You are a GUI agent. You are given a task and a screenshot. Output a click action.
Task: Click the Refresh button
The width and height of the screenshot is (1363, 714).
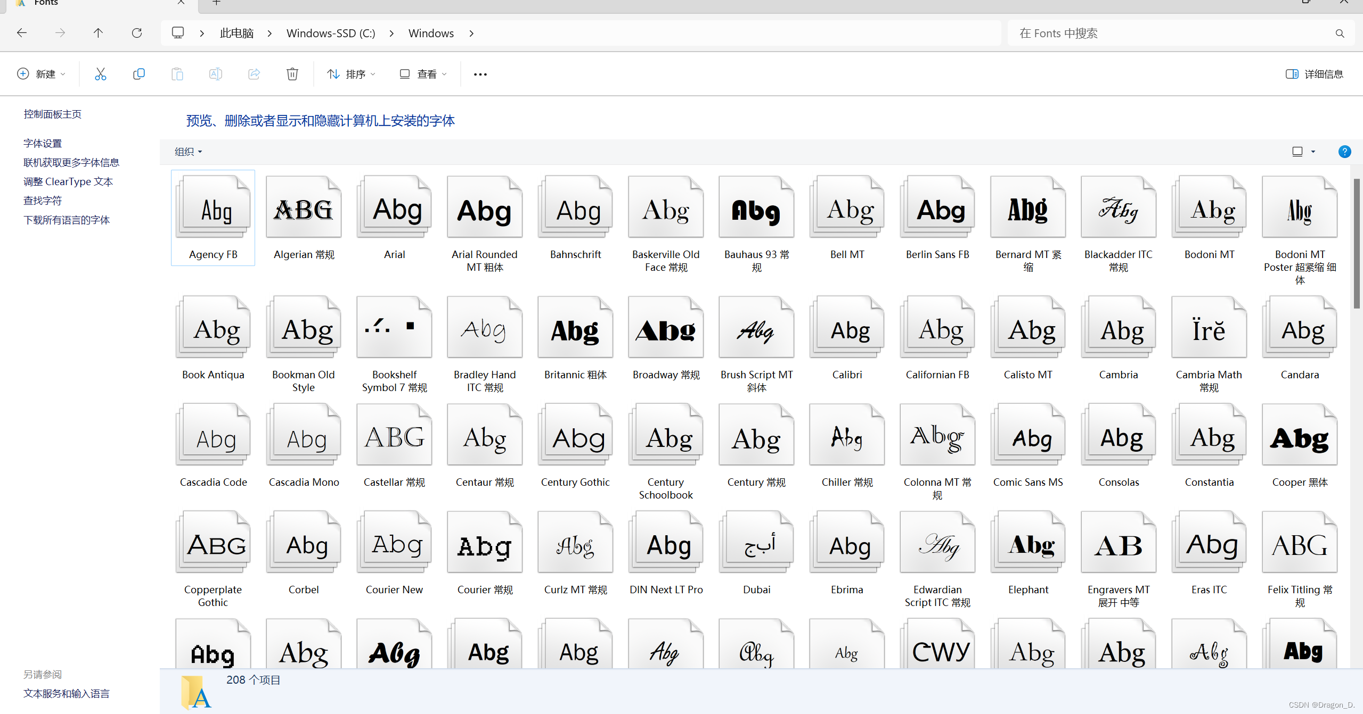click(137, 33)
